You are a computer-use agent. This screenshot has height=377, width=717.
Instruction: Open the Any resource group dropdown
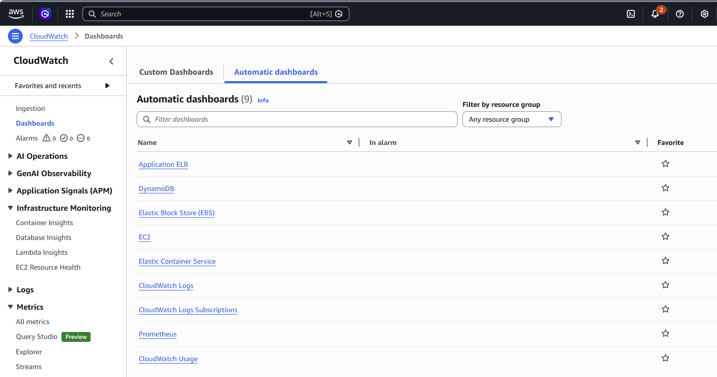(x=512, y=119)
